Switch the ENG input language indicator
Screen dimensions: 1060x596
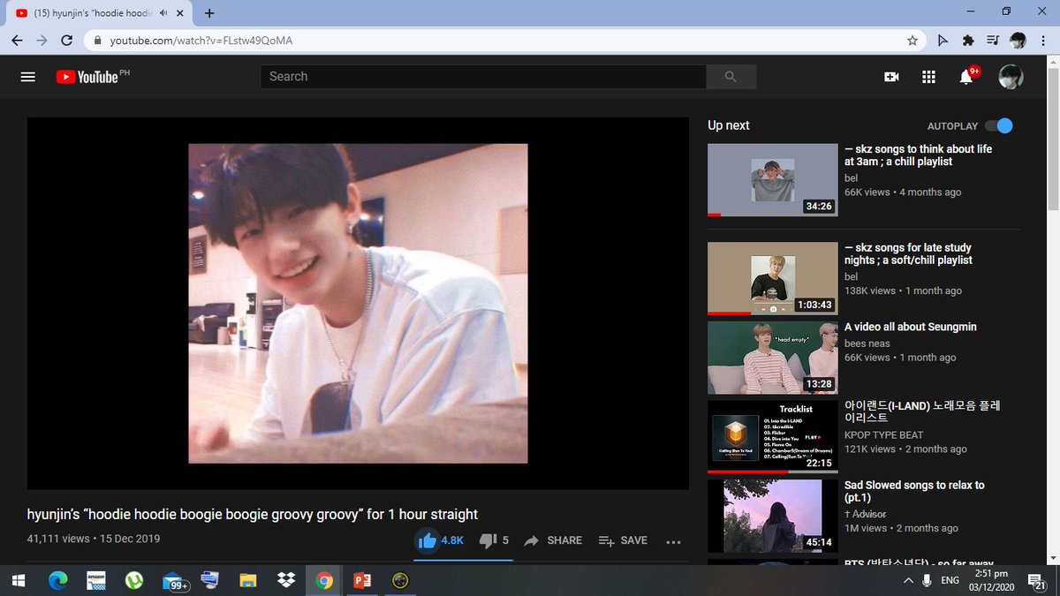950,580
